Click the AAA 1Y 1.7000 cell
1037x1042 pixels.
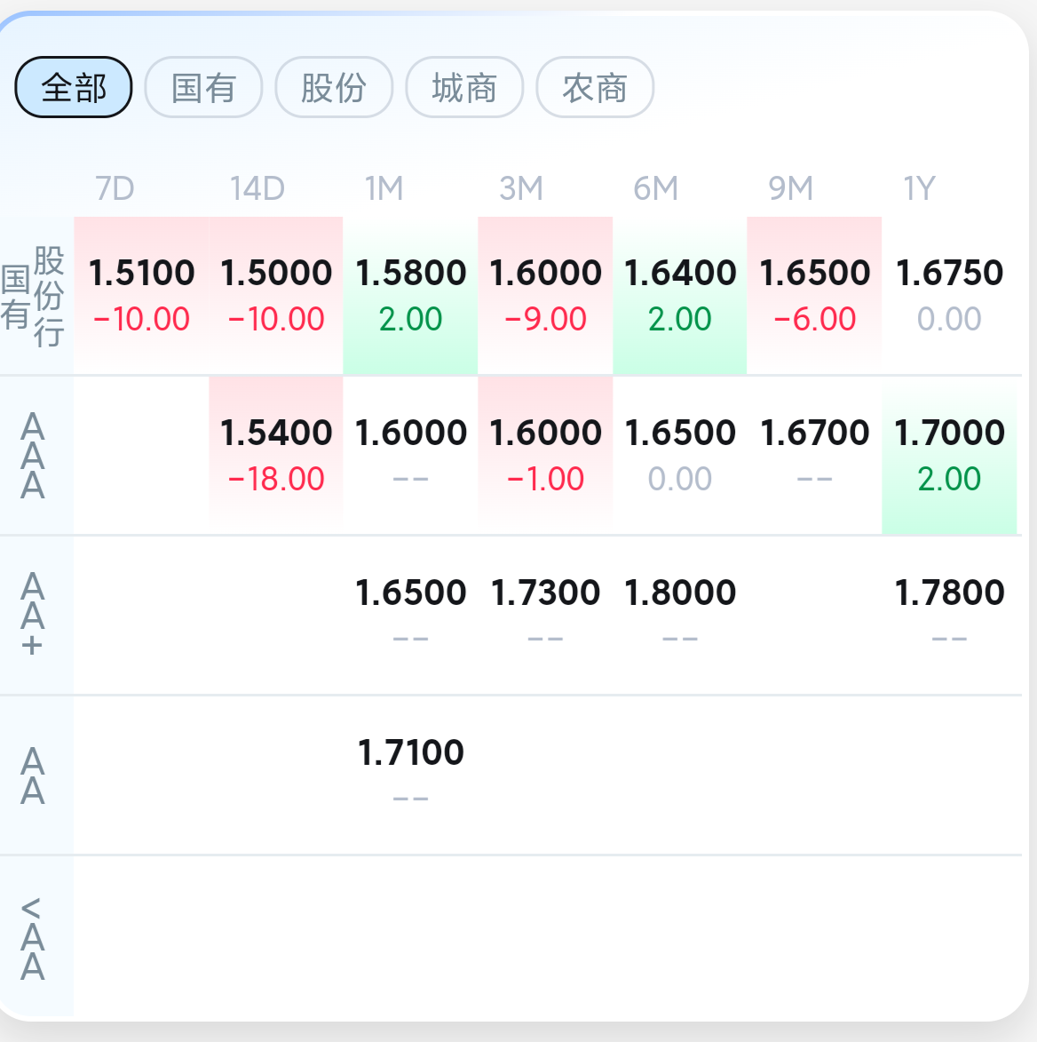coord(949,454)
